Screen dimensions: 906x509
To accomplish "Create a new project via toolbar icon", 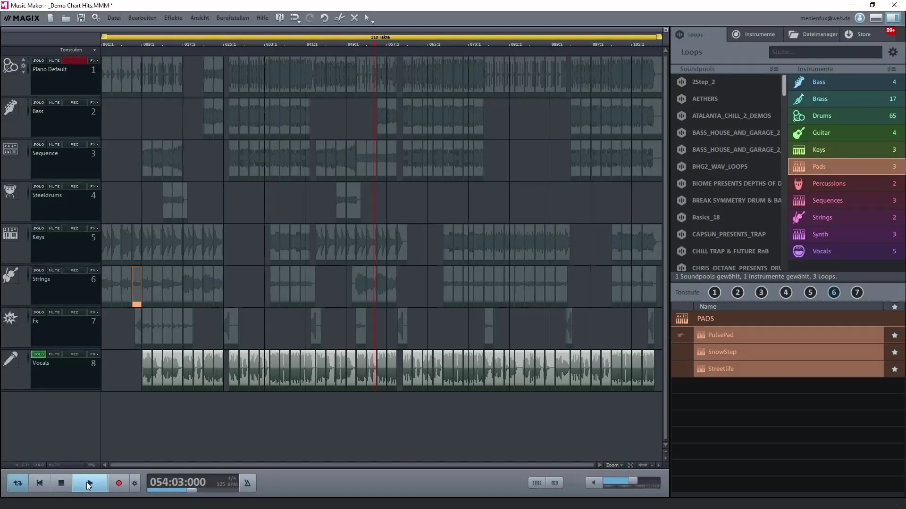I will [x=50, y=18].
